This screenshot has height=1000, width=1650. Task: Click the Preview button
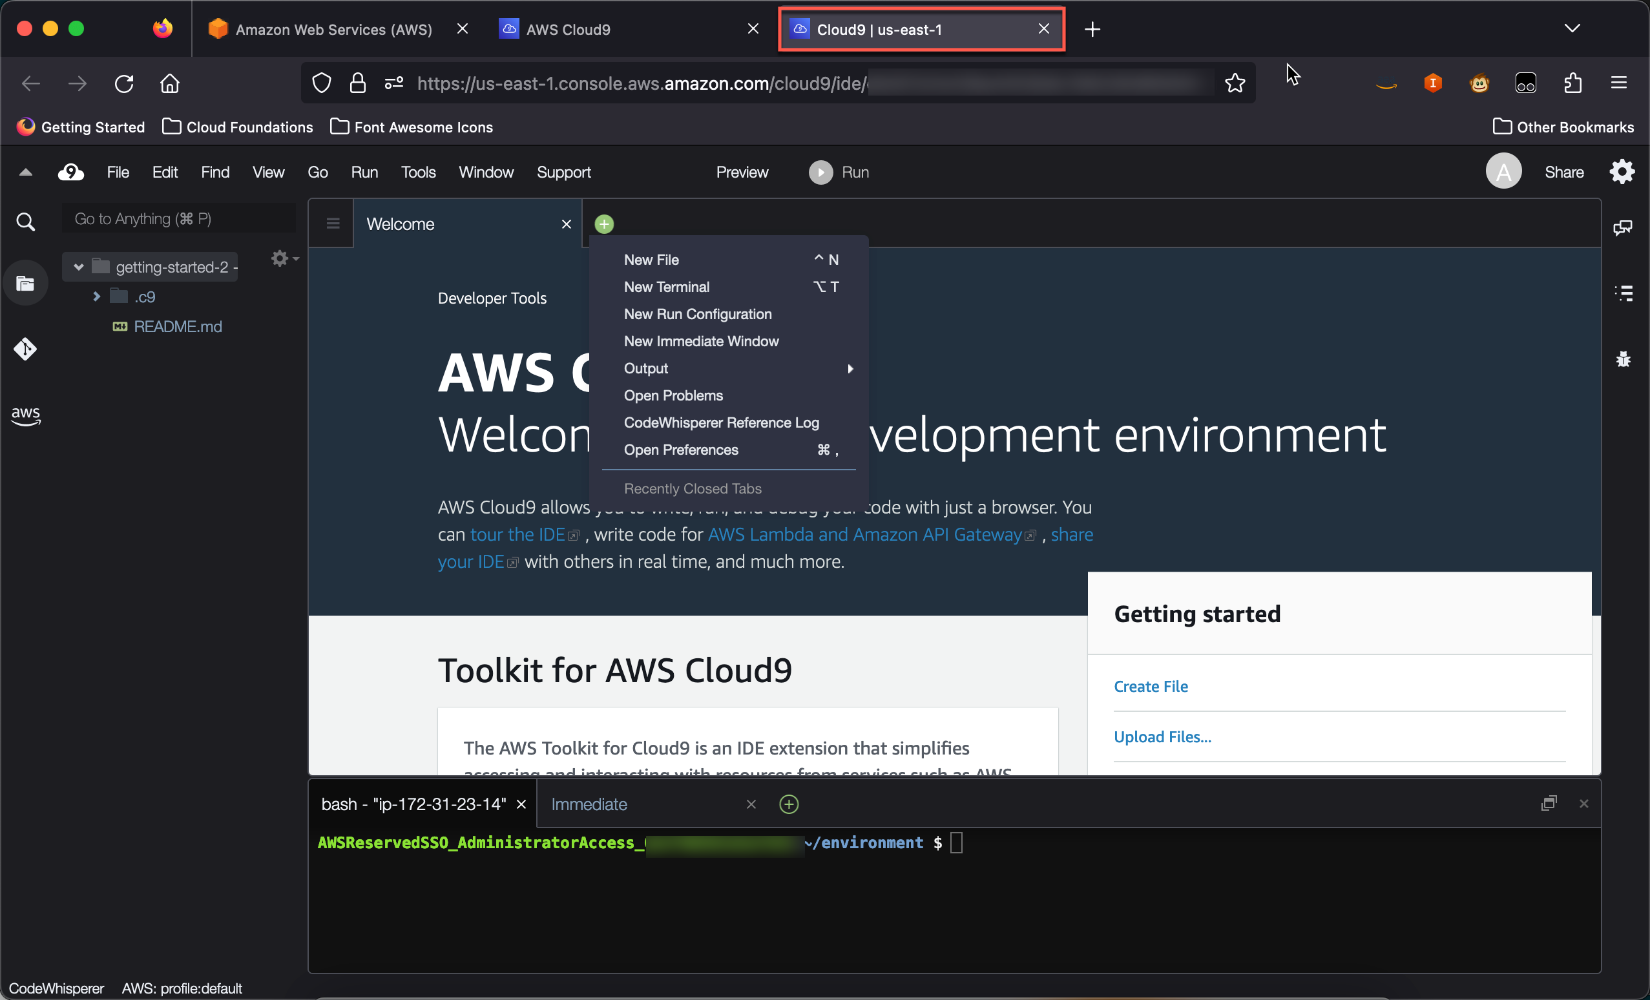[x=742, y=172]
